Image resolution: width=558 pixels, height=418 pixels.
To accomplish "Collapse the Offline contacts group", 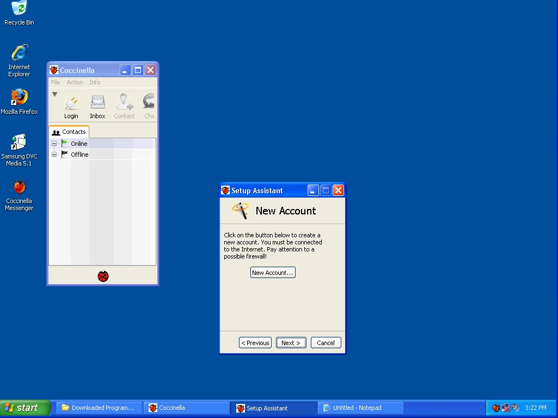I will click(x=54, y=155).
